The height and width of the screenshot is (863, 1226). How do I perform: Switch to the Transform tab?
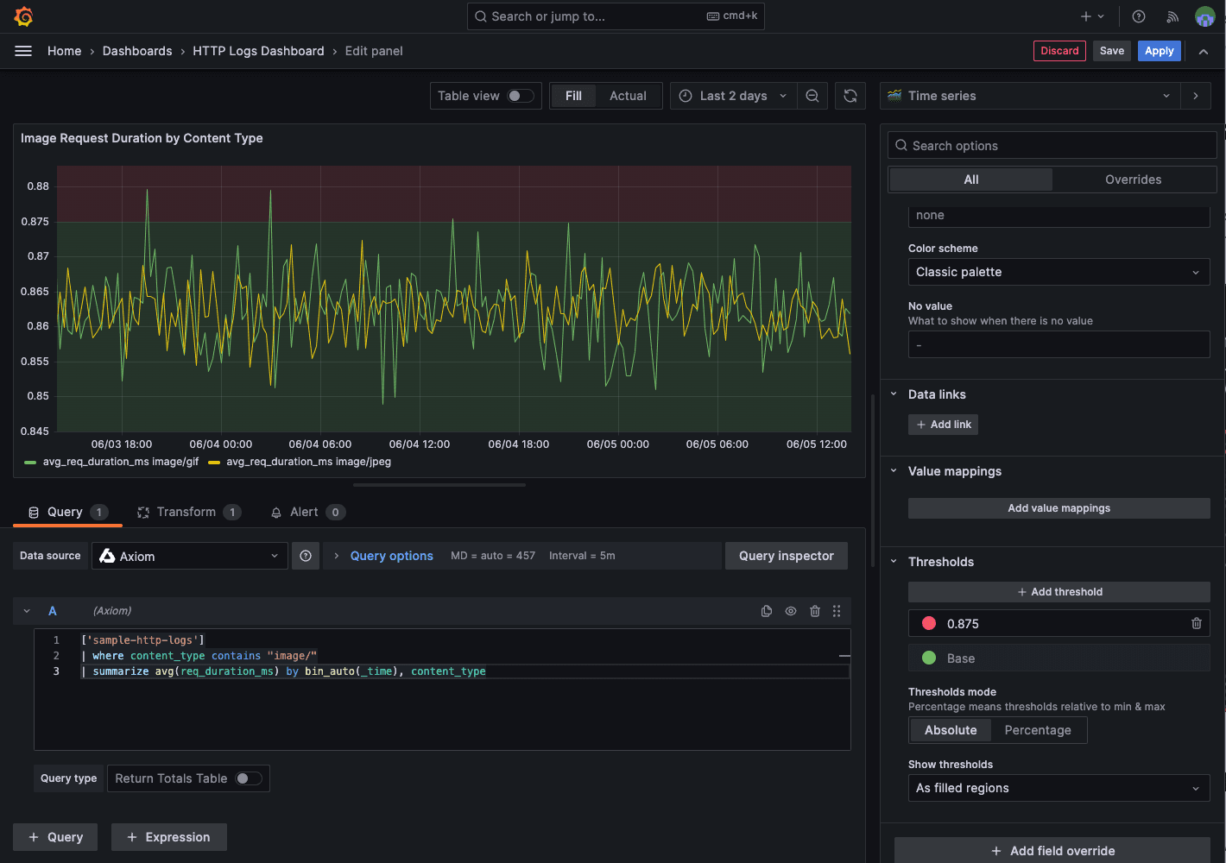[188, 512]
